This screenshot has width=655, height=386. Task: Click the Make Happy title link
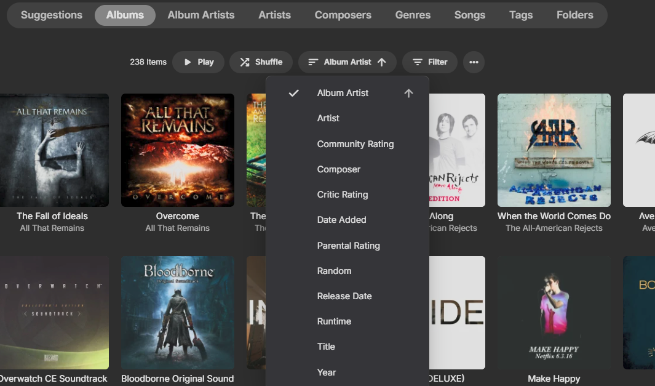tap(554, 379)
